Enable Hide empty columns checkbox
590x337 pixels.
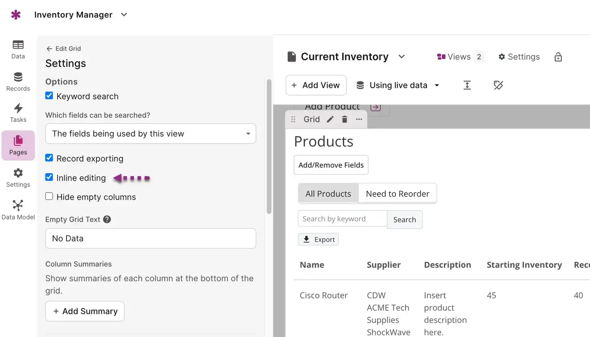[x=49, y=196]
